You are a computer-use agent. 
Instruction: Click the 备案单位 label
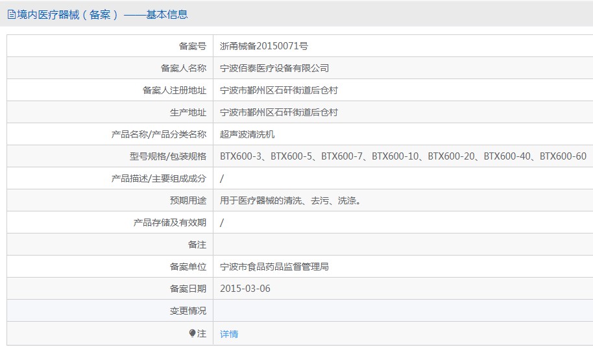tap(188, 267)
